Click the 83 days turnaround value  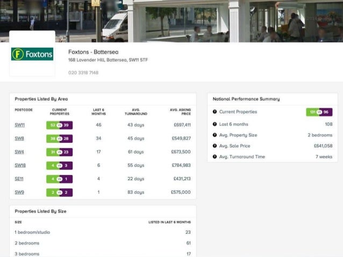coord(136,192)
